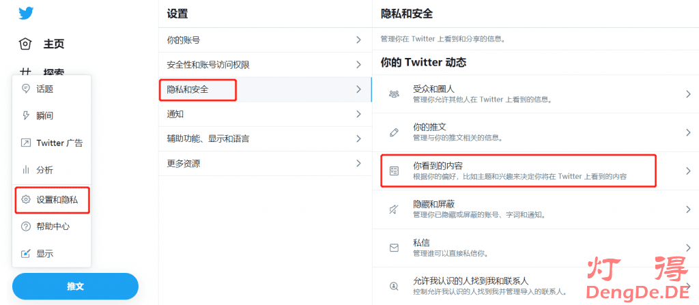Expand 辅助功能、显示和语言 chevron
This screenshot has width=699, height=305.
(x=358, y=139)
